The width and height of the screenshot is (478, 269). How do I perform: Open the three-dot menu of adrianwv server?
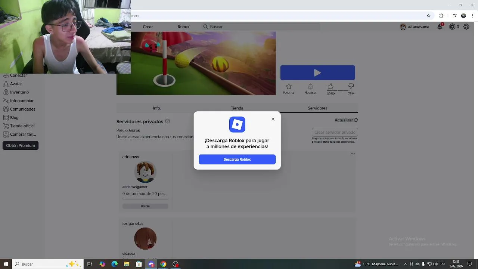coord(353,154)
